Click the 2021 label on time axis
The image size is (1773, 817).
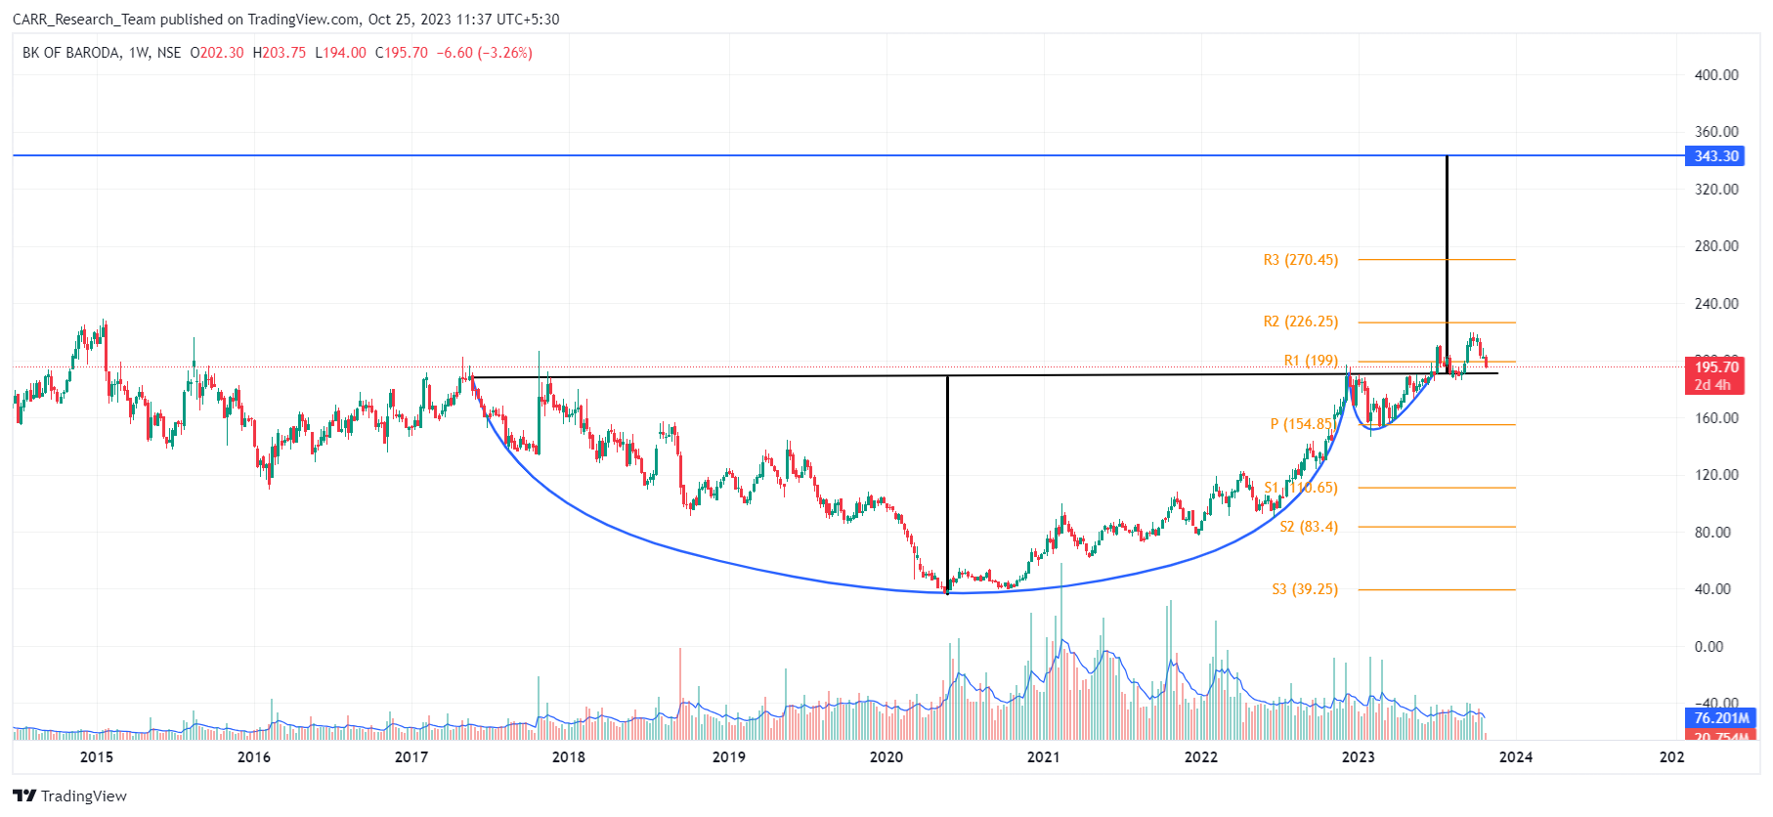[x=1043, y=757]
